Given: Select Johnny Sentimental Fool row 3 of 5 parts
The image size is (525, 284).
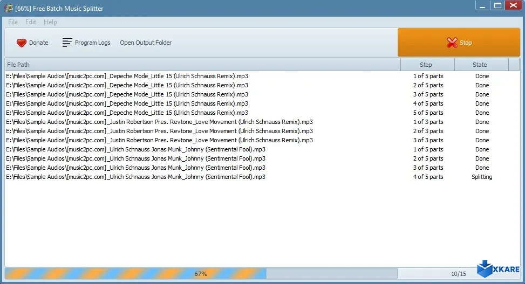Looking at the screenshot, I should 262,168.
